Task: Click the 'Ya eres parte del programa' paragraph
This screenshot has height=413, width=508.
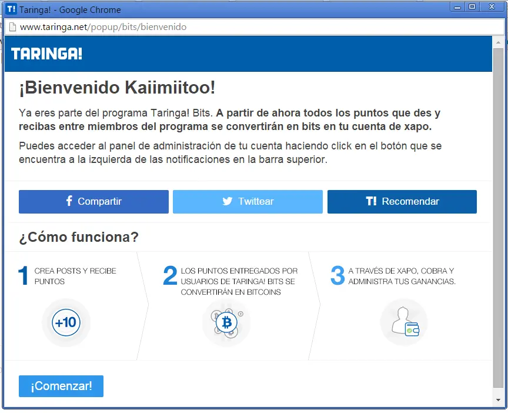Action: tap(229, 119)
